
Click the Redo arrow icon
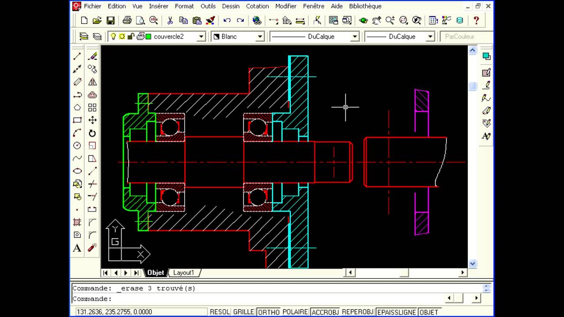click(240, 20)
